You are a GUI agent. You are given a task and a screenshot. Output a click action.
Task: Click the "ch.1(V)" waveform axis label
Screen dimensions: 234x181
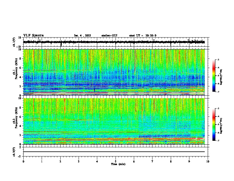pos(14,42)
